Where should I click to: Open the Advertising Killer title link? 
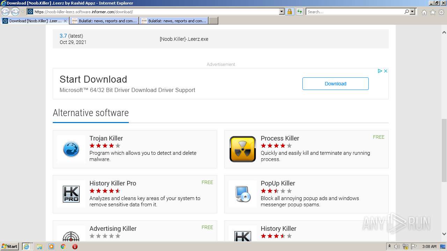coord(113,229)
